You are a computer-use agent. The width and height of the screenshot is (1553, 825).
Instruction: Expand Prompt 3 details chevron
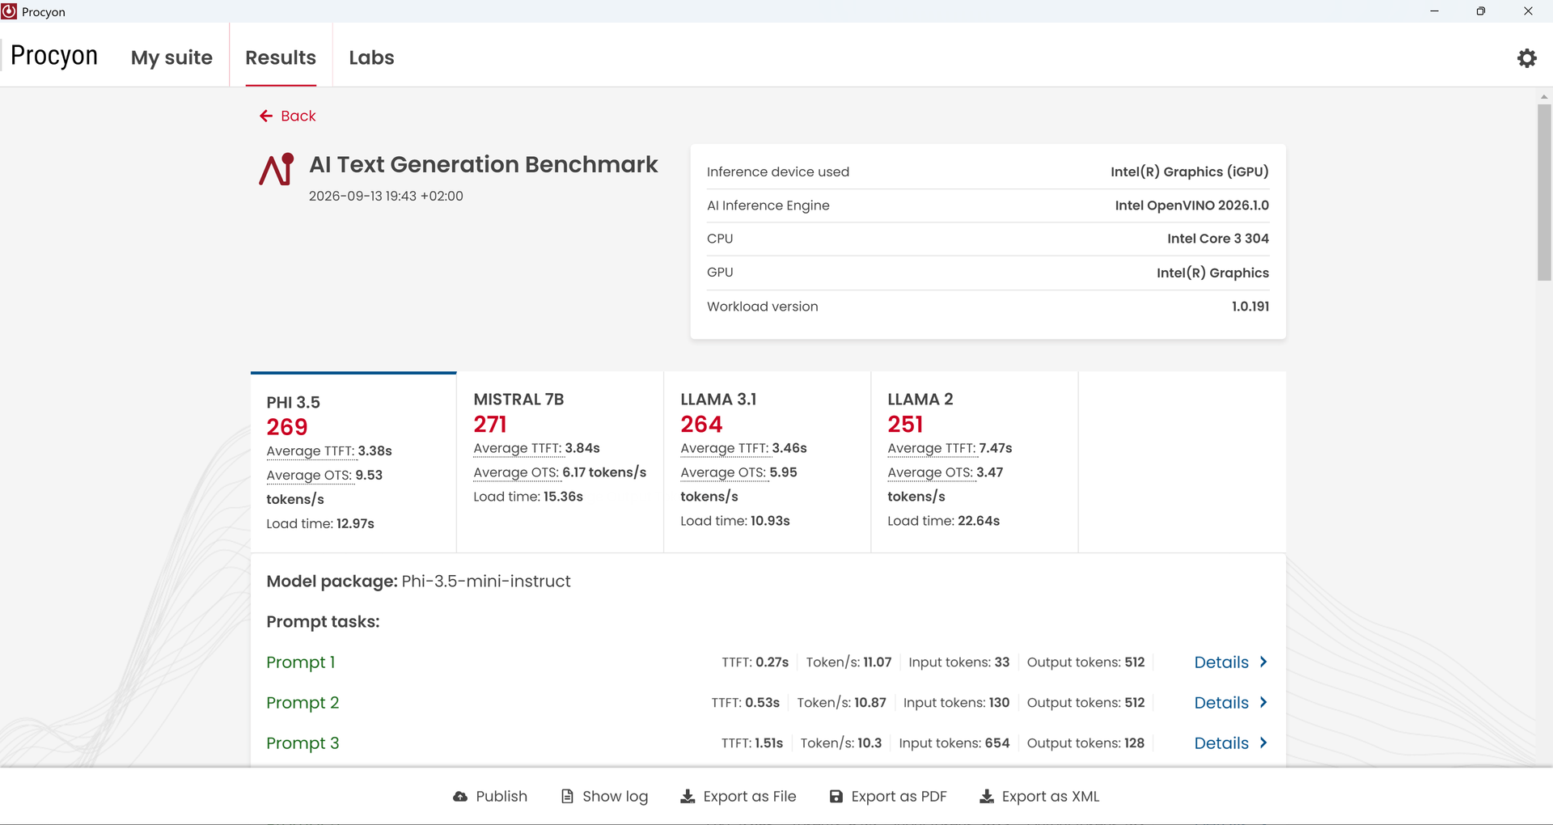1263,742
